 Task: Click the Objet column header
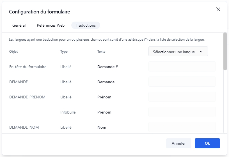coord(13,52)
